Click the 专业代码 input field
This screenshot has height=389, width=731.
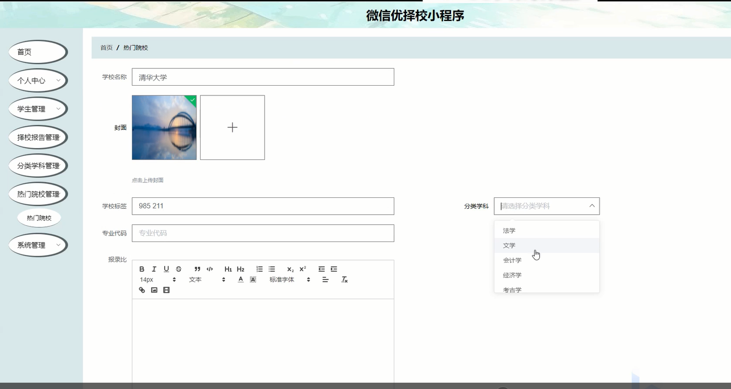(263, 233)
